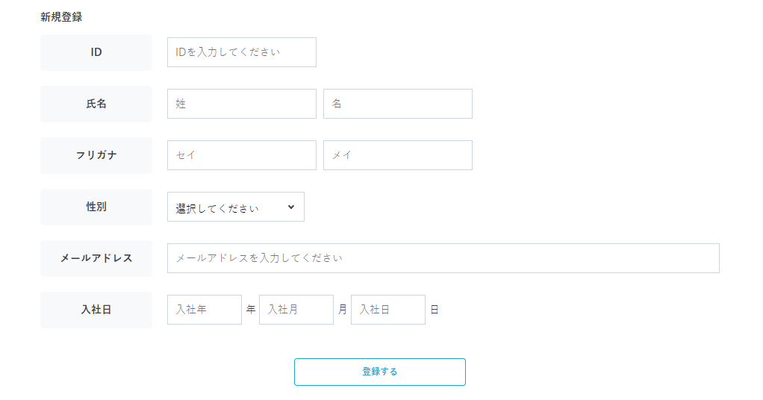Open the 性別 選択してください dropdown
The width and height of the screenshot is (763, 400).
[x=235, y=207]
